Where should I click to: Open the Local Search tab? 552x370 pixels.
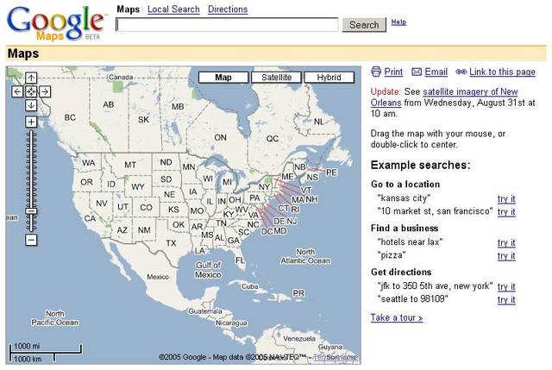tap(173, 9)
